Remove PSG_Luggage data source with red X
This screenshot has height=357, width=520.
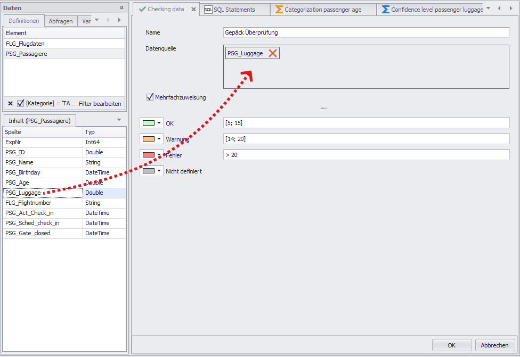click(x=273, y=53)
